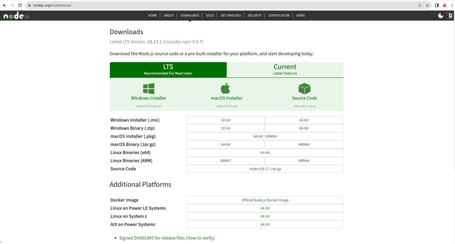Open the SECURITY nav item
The image size is (455, 244).
coord(255,15)
